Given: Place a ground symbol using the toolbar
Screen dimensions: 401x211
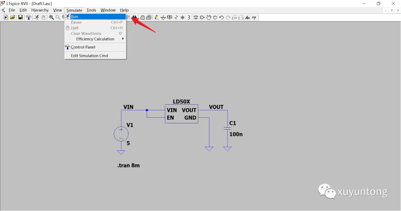Looking at the screenshot, I should pos(163,17).
